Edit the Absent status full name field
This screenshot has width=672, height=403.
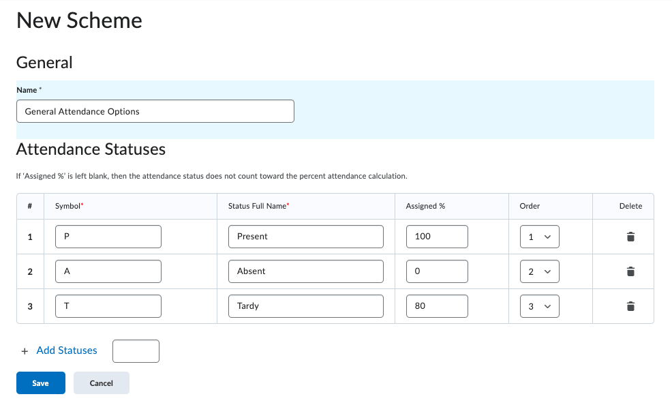coord(306,271)
